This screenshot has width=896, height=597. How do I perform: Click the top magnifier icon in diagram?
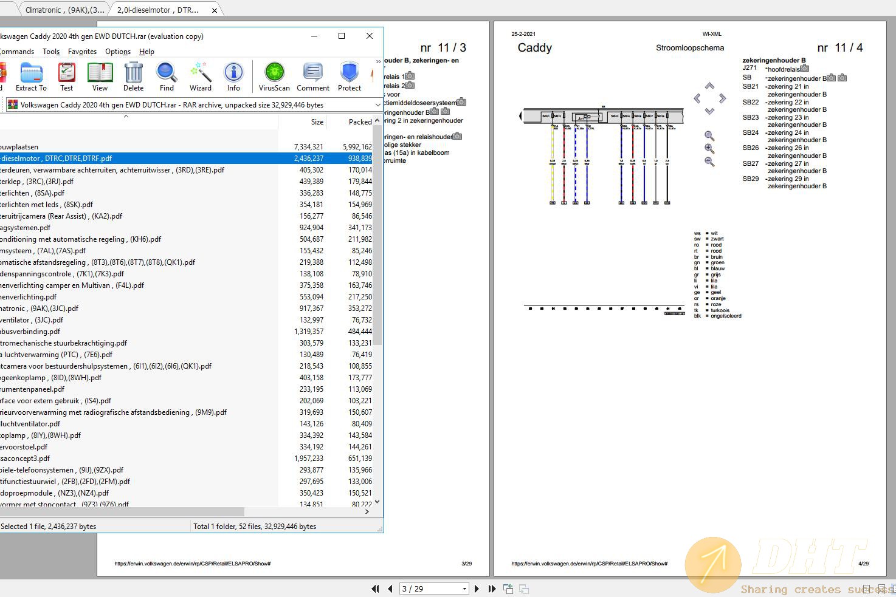pos(709,136)
